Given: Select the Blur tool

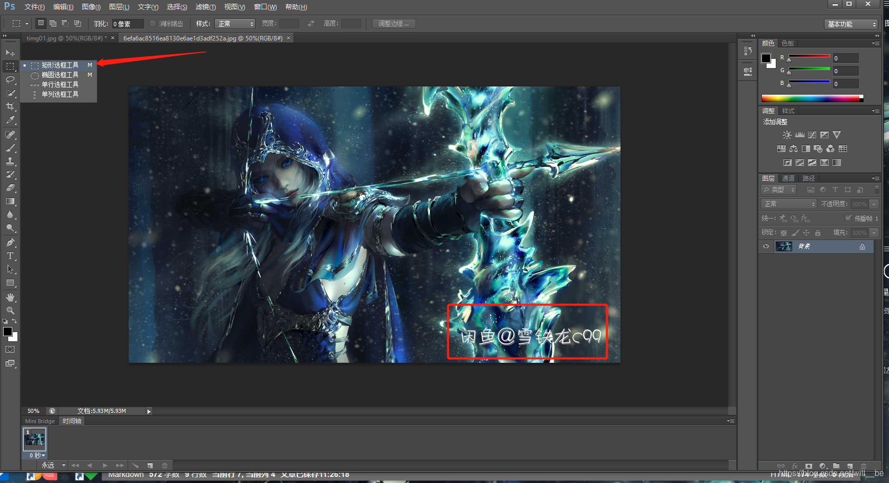Looking at the screenshot, I should [x=10, y=214].
